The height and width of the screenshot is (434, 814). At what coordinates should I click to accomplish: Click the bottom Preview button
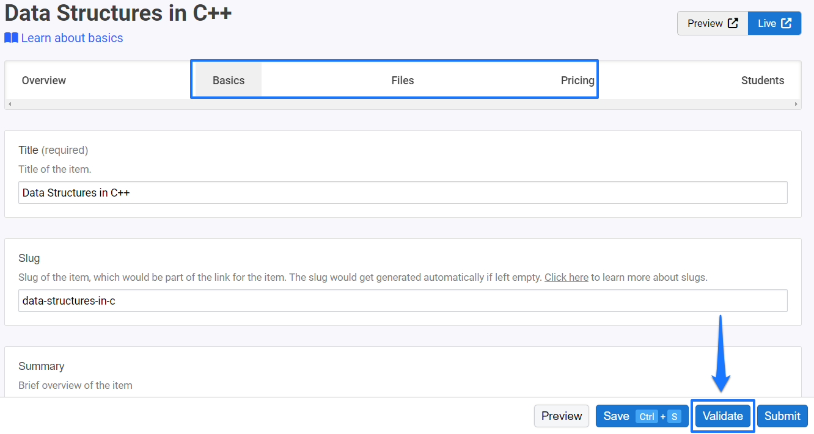(x=562, y=416)
